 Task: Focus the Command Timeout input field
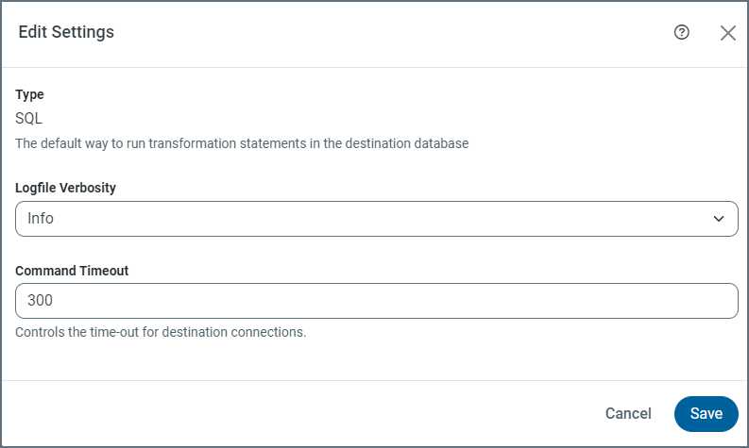[376, 301]
